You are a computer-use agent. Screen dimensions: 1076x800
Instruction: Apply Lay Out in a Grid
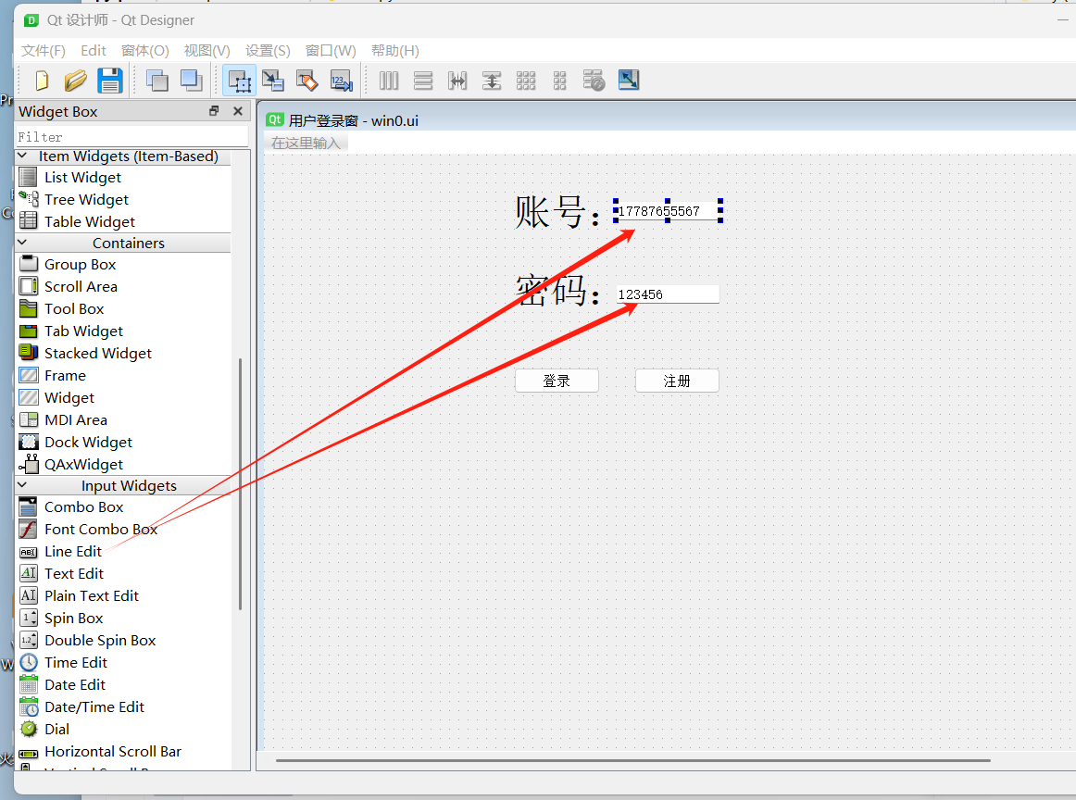526,81
